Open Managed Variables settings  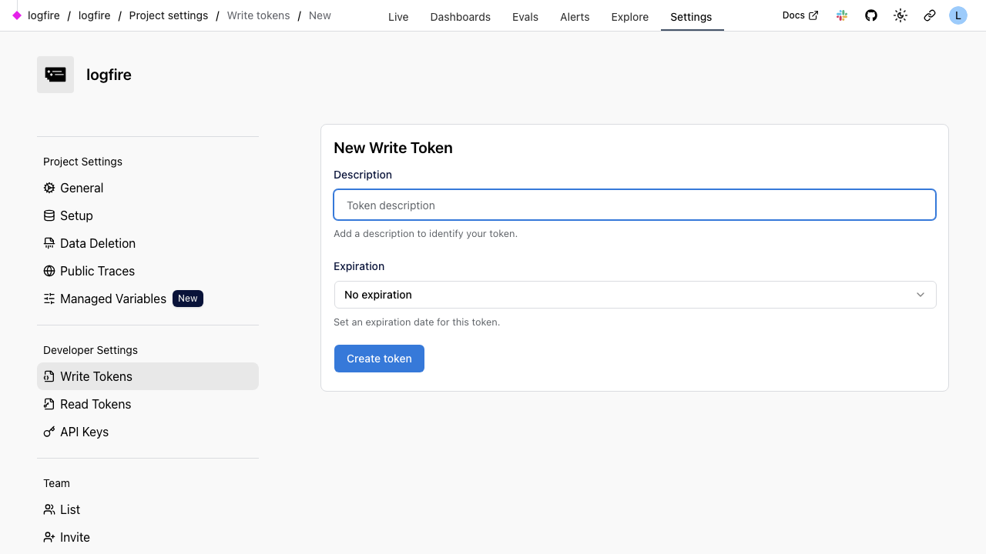[x=112, y=299]
